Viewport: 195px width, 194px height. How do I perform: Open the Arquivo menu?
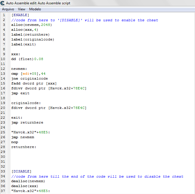(x=8, y=9)
